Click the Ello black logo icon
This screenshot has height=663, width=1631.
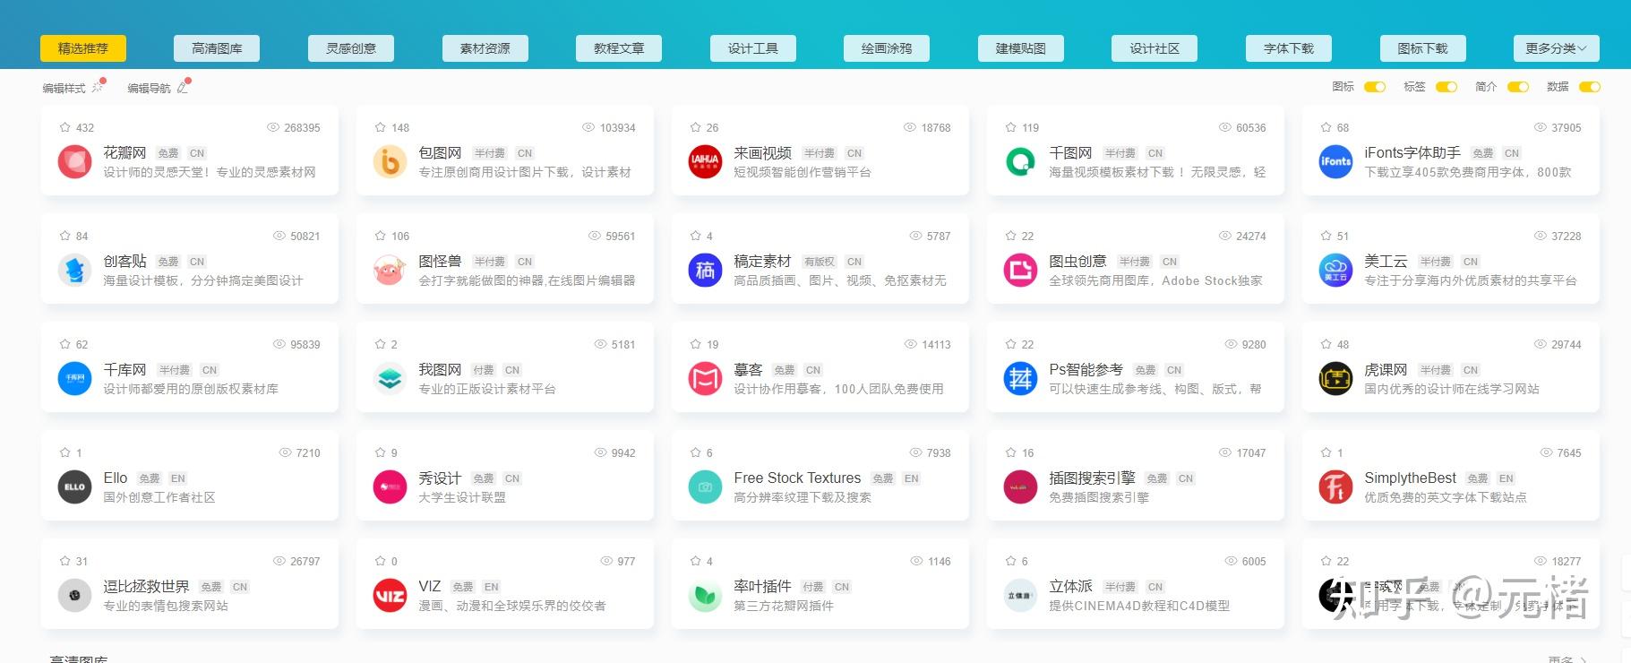pos(75,487)
